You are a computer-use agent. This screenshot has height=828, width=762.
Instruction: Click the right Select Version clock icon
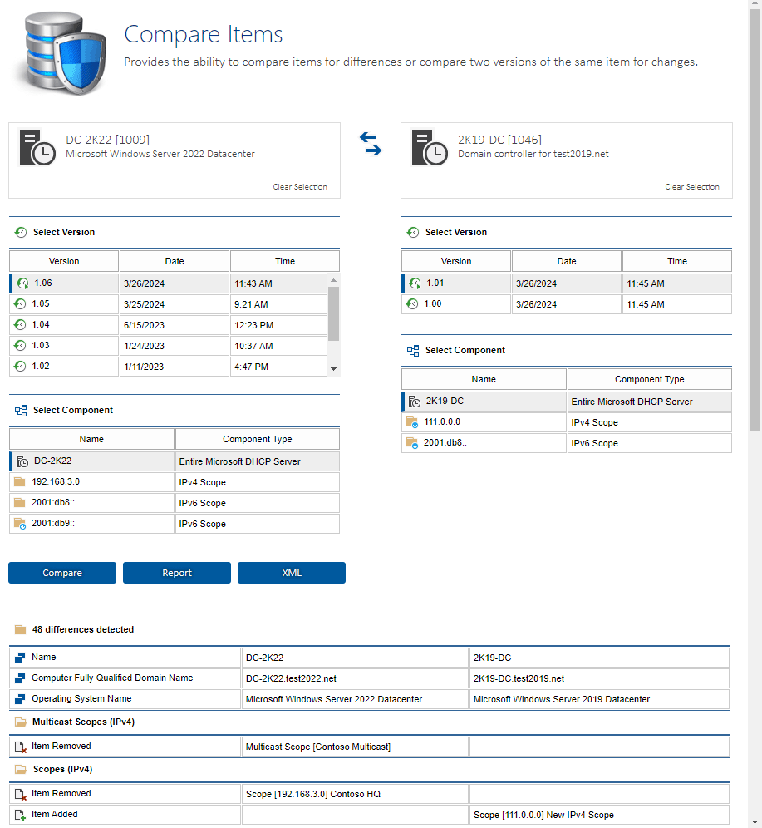pos(413,232)
